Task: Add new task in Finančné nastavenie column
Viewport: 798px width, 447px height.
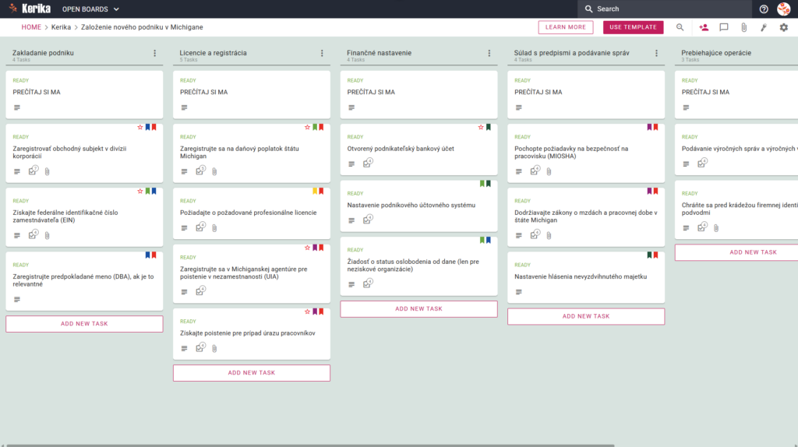Action: 418,308
